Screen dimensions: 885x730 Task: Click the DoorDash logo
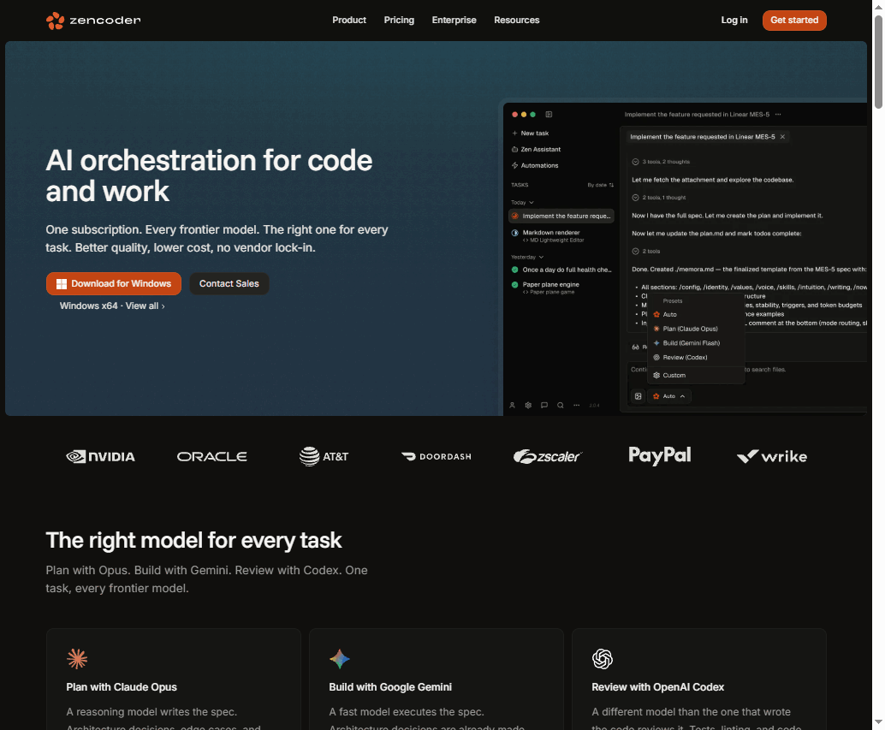436,456
